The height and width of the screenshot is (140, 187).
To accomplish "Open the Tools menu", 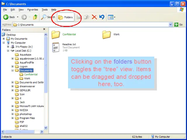I will (x=44, y=10).
